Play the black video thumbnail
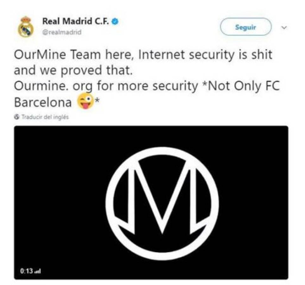The image size is (305, 285). click(x=151, y=203)
